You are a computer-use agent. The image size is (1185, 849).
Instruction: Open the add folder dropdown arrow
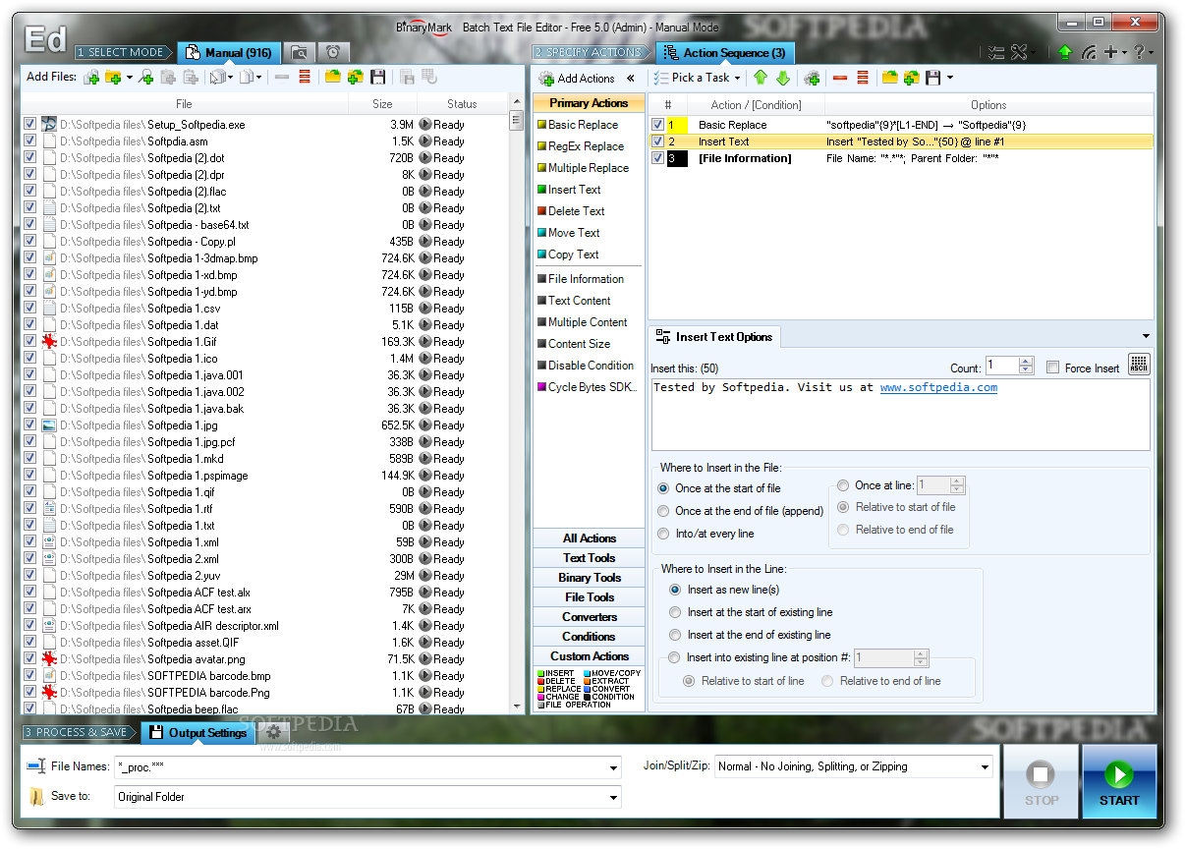(x=129, y=77)
